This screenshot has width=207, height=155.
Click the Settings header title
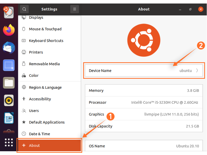[49, 9]
